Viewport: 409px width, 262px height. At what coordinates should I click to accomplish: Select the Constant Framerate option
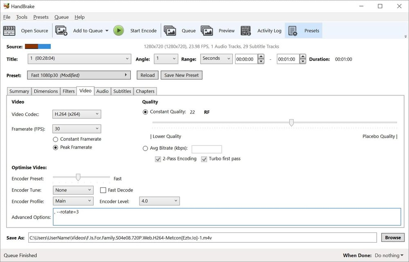(x=55, y=139)
